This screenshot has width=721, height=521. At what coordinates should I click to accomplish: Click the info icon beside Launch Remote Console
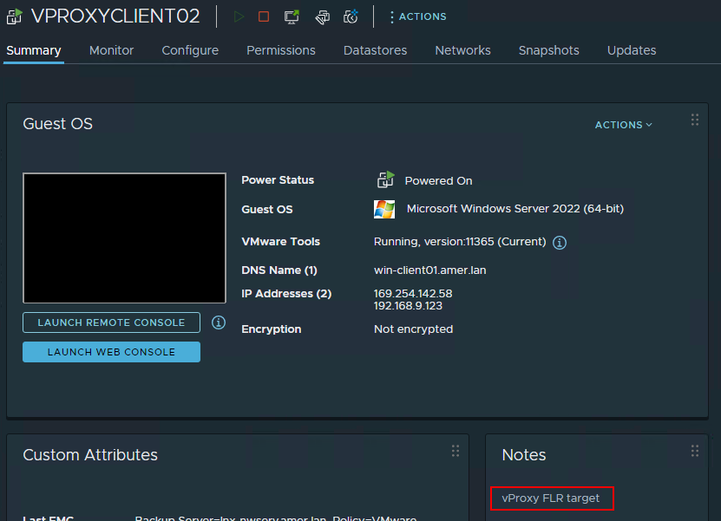[x=218, y=322]
